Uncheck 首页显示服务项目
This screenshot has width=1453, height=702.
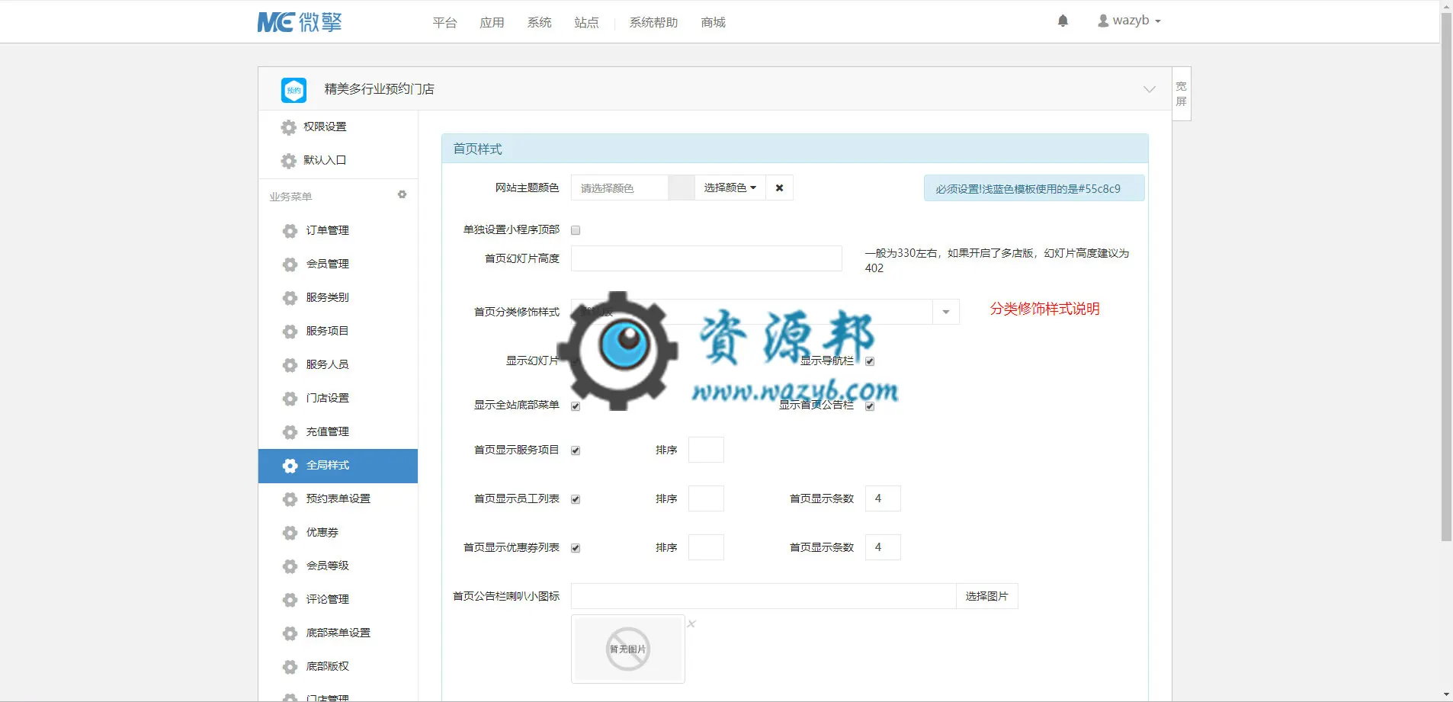coord(576,450)
